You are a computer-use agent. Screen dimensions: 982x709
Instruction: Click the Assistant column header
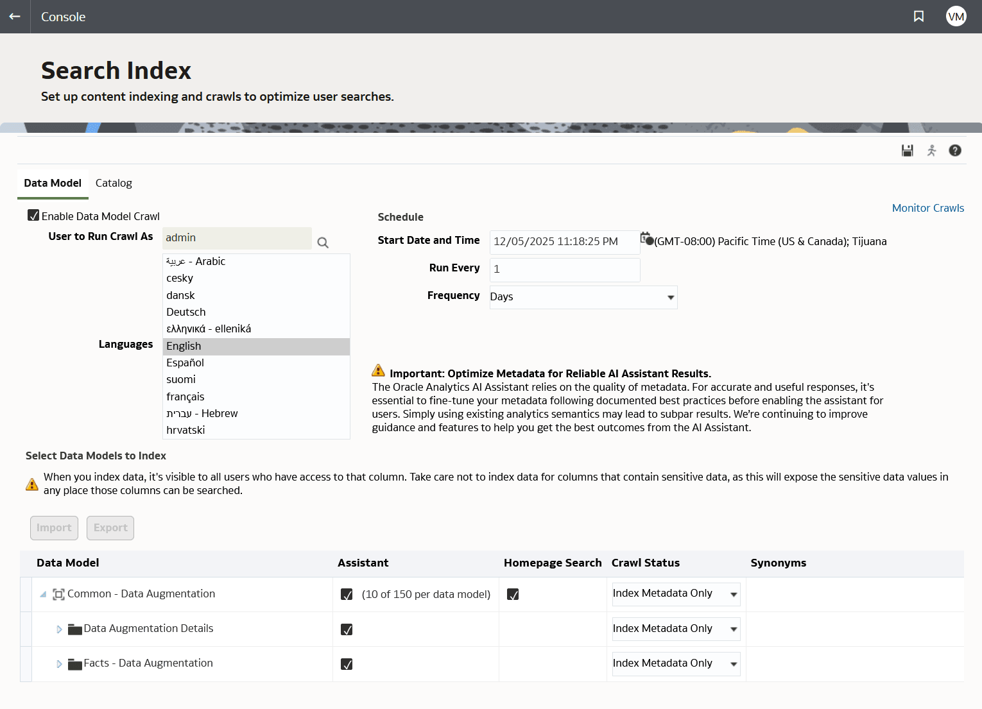coord(363,563)
